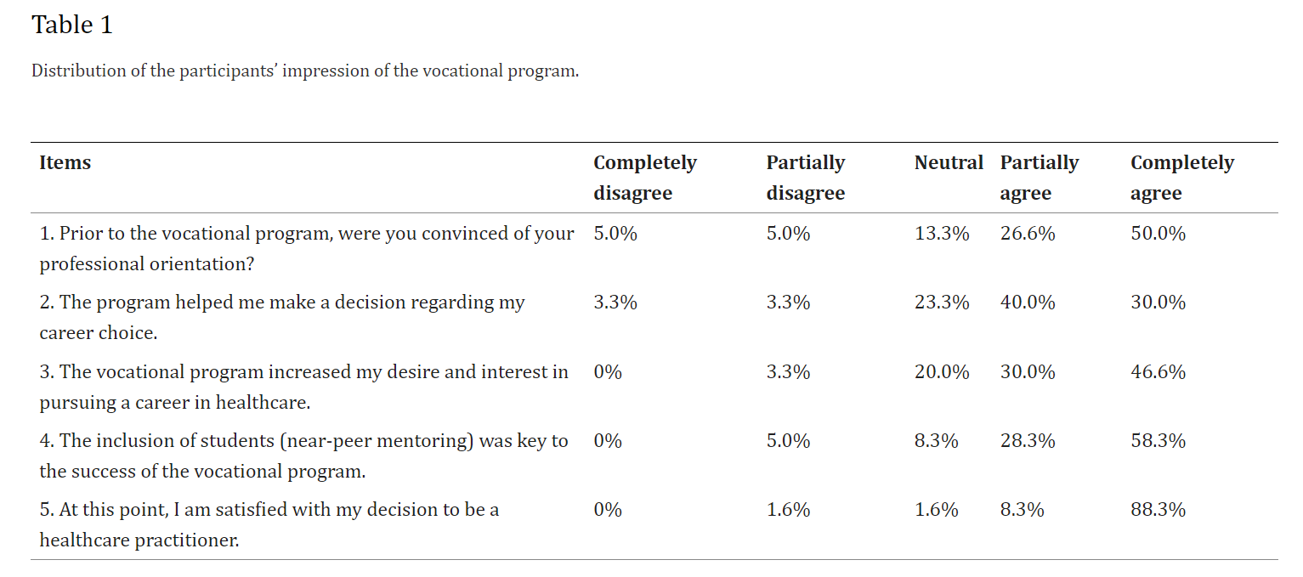Screen dimensions: 1303x577
Task: Click the 40.0% value in item 2
Action: 1028,303
